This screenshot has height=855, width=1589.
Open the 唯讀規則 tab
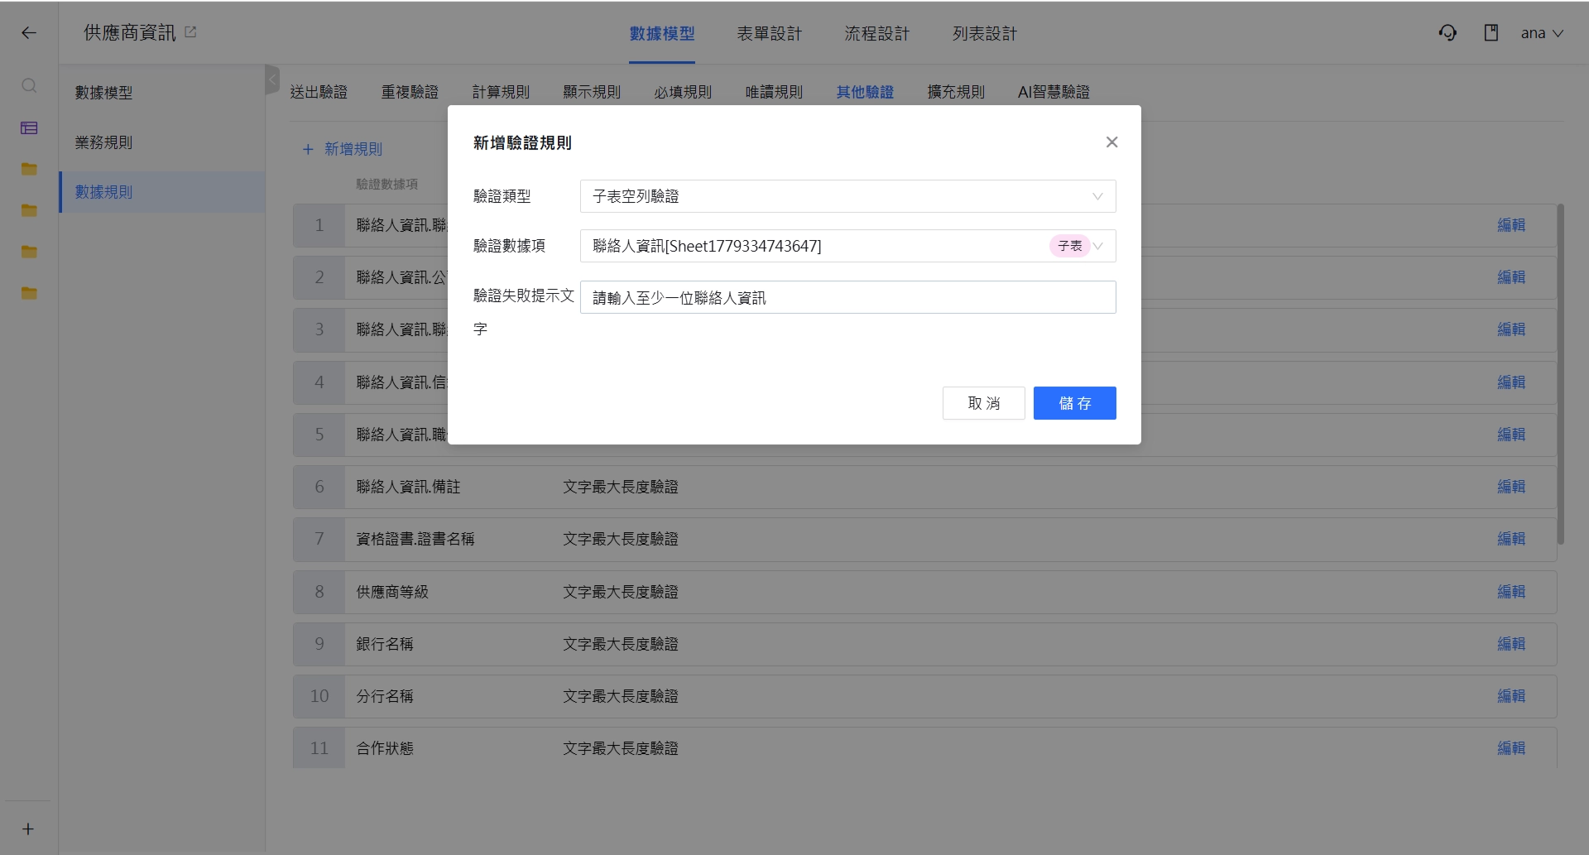(x=774, y=92)
